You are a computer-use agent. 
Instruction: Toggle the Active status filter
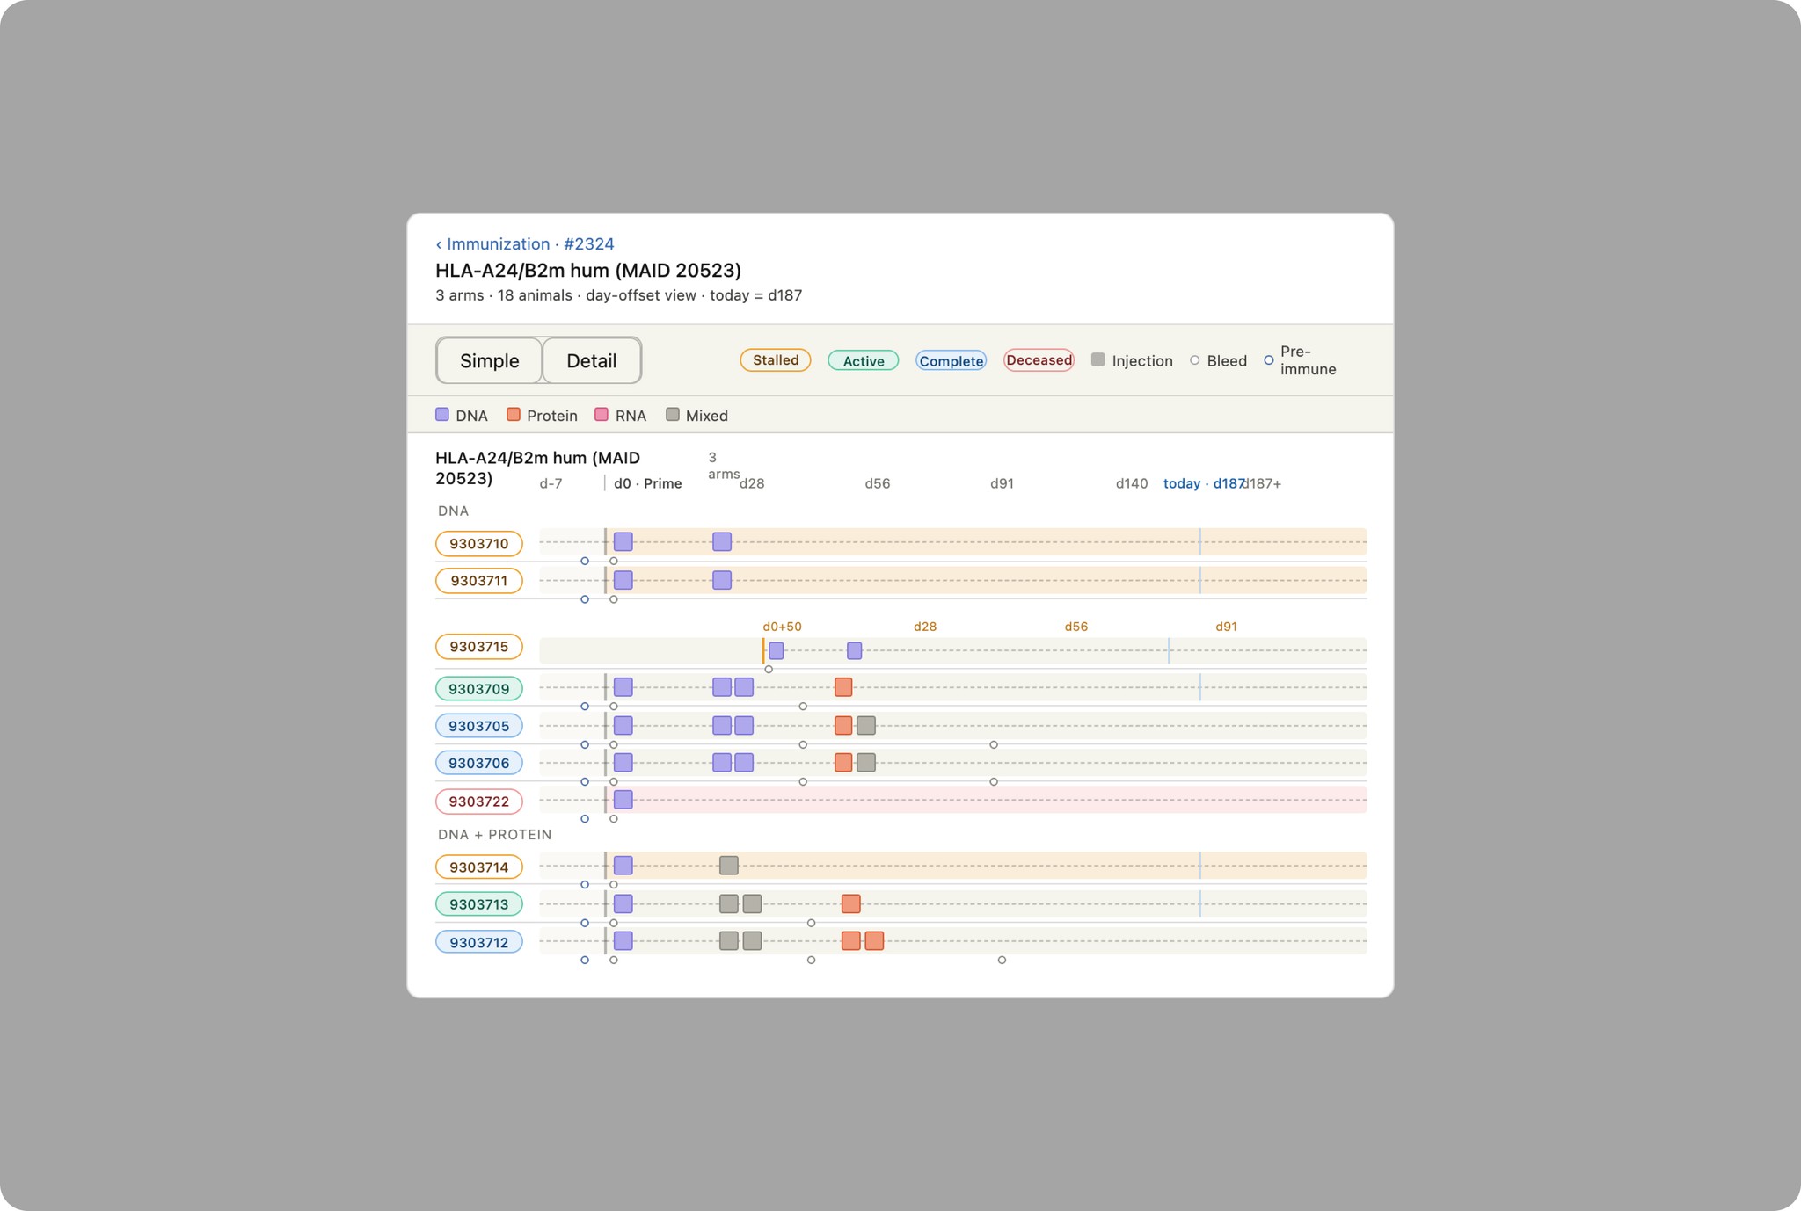(x=863, y=361)
